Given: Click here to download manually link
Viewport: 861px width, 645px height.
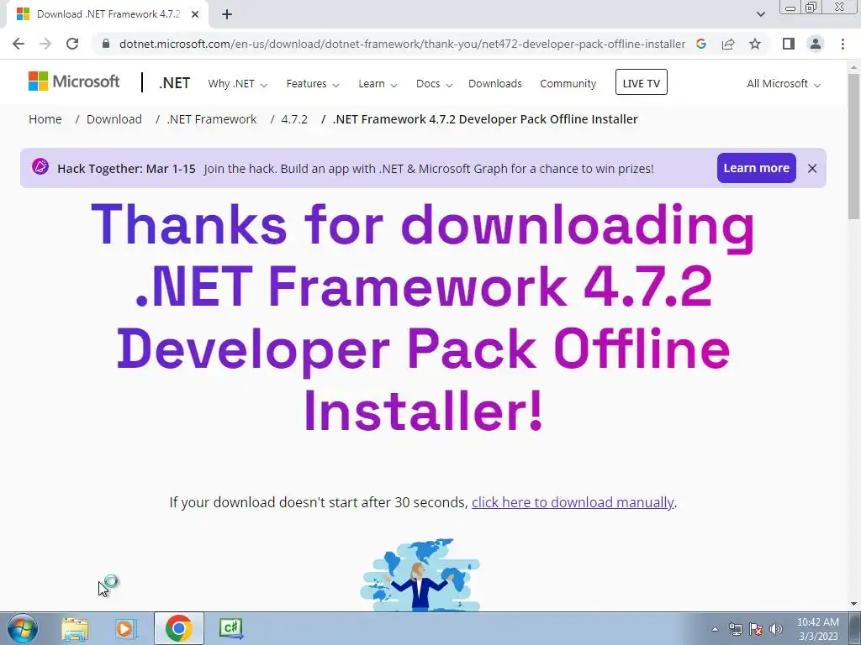Looking at the screenshot, I should pos(573,502).
